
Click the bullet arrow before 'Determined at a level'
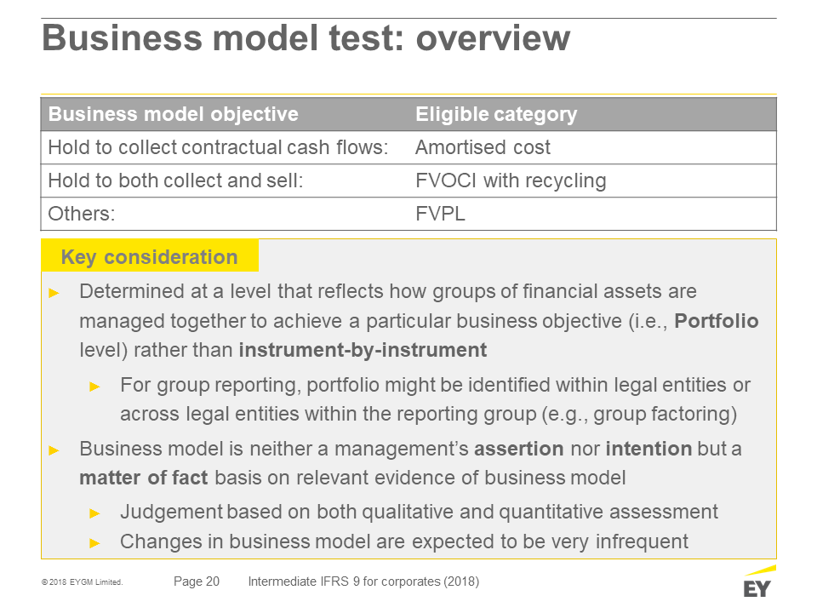[54, 293]
